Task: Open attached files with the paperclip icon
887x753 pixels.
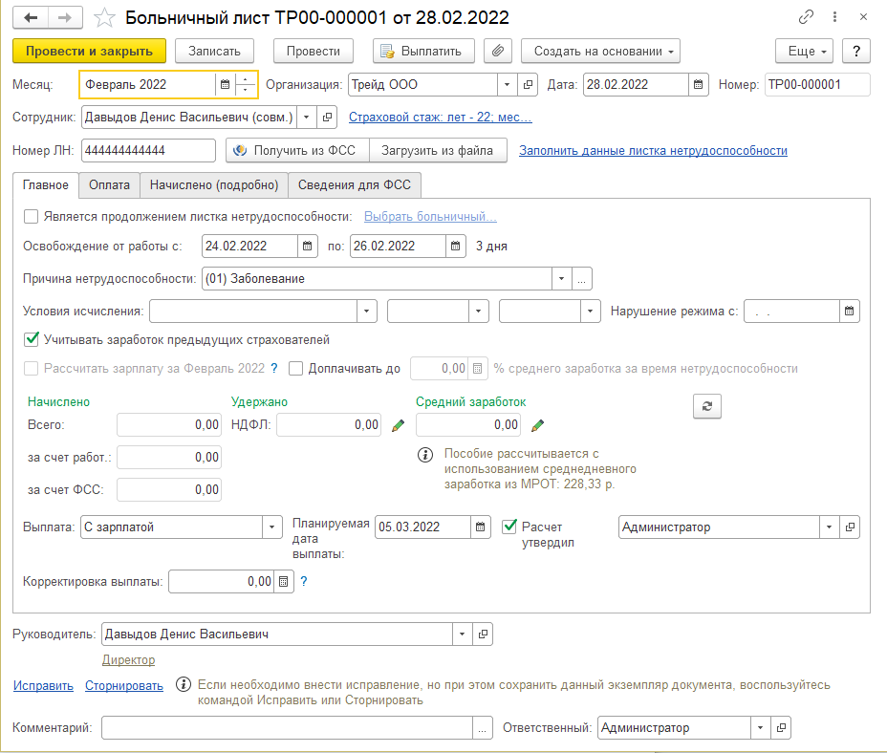Action: [498, 51]
